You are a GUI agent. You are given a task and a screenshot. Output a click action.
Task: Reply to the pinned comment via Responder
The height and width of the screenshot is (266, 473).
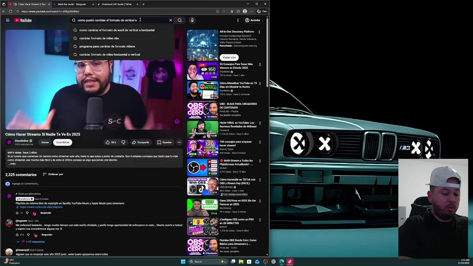pyautogui.click(x=45, y=213)
